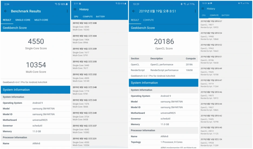Open hamburger menu in Compute History screen
Screen dimensions: 253x149
203,9
